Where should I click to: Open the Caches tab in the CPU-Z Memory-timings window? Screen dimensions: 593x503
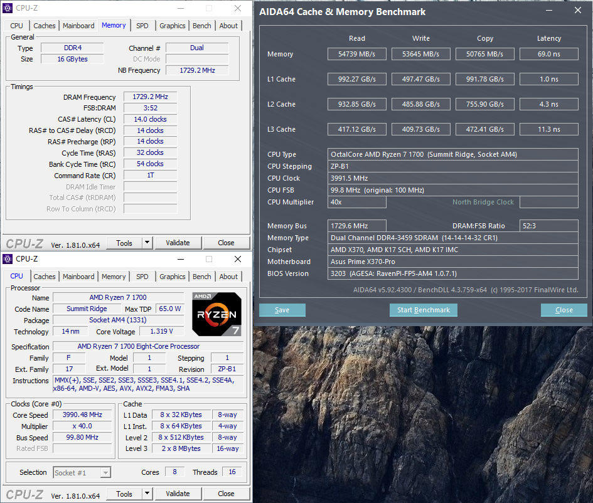45,26
